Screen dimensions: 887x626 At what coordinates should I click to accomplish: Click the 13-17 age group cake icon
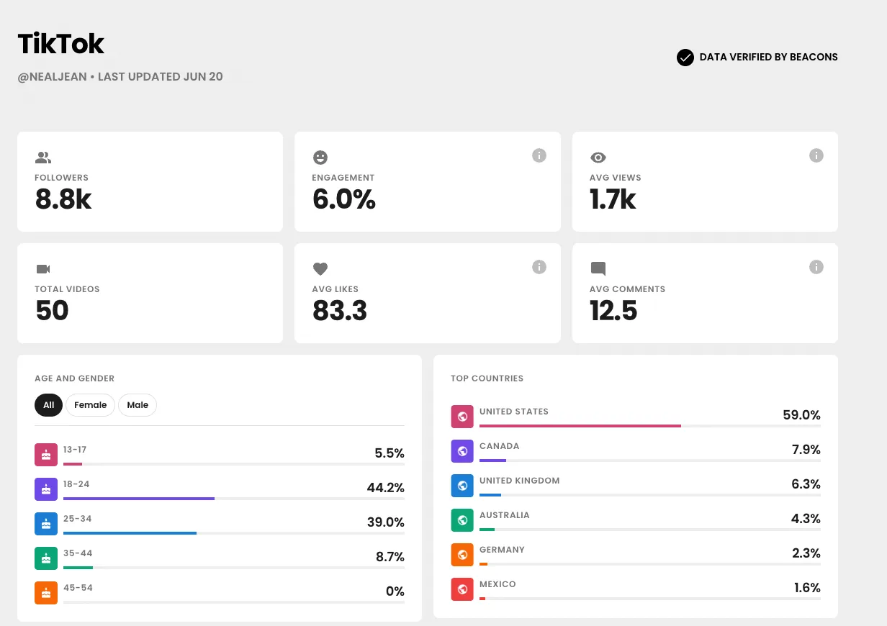tap(46, 455)
